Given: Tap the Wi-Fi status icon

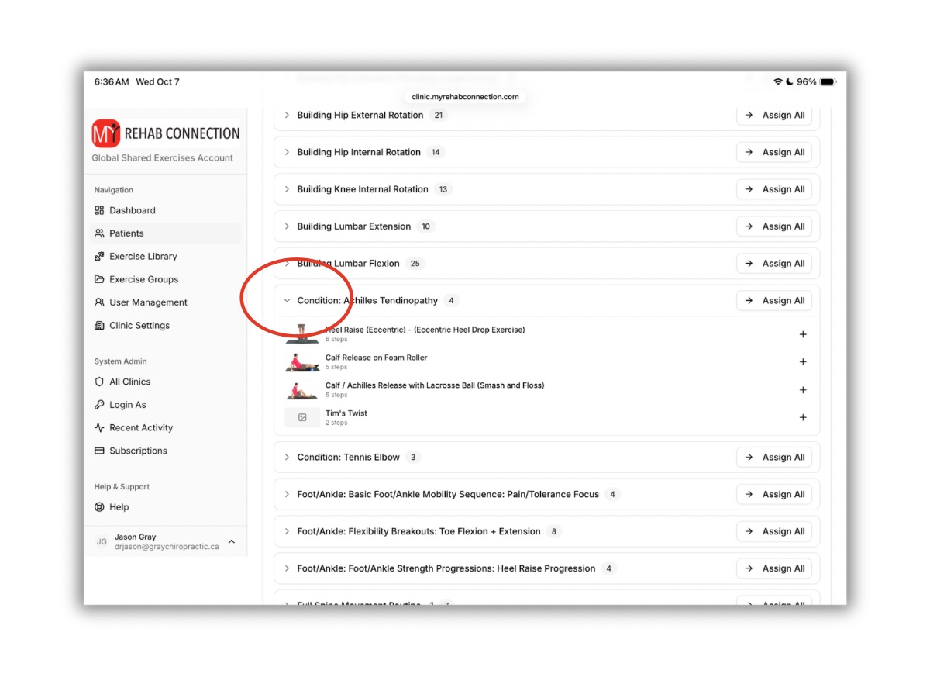Looking at the screenshot, I should click(777, 81).
